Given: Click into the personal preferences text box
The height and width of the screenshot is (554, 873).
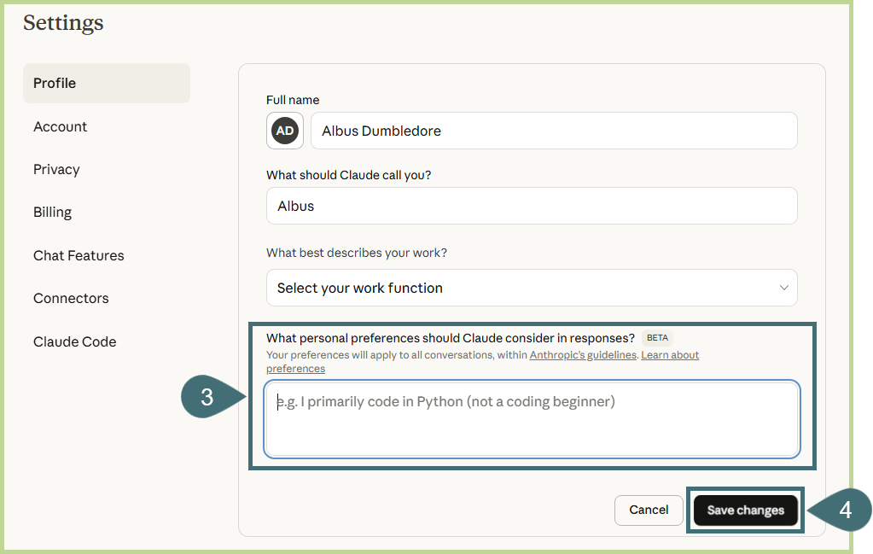Looking at the screenshot, I should coord(531,418).
